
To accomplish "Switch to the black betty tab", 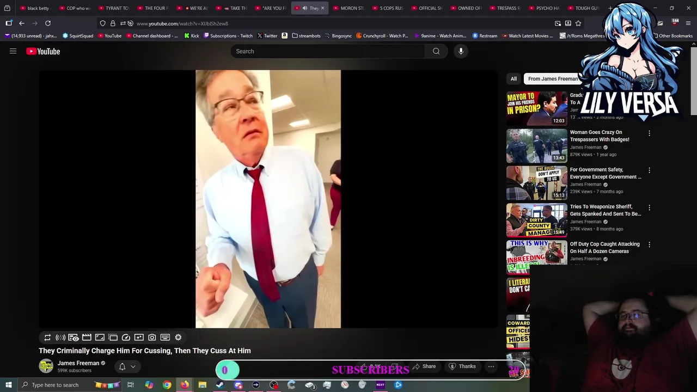I will 35,8.
